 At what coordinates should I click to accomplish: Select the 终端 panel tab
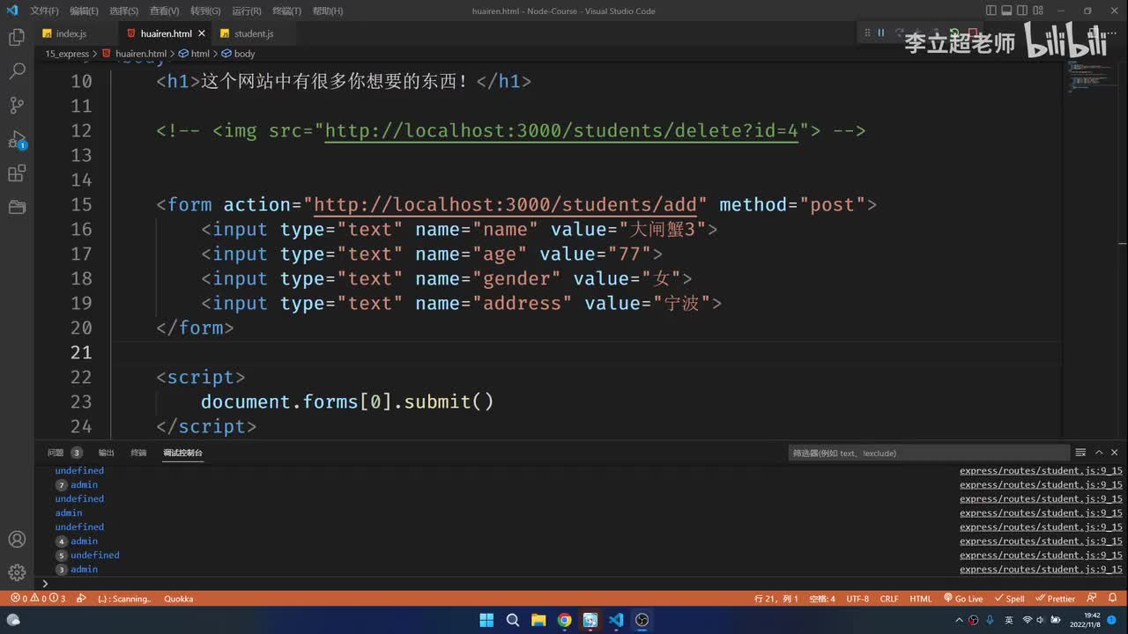coord(138,453)
